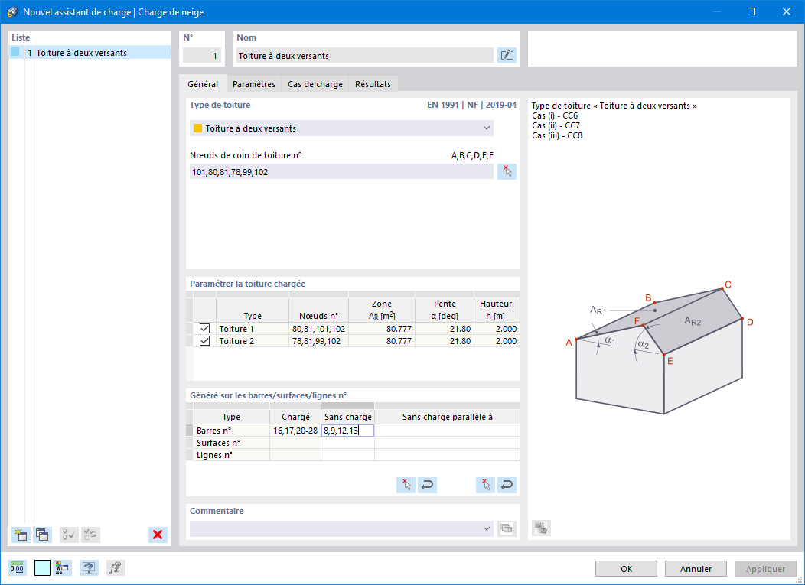Click the new load wizard icon under Liste
Viewport: 805px width, 585px height.
pos(21,535)
